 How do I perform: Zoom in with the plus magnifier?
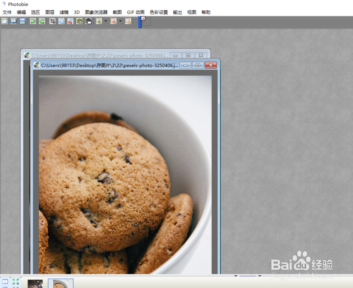[98, 21]
